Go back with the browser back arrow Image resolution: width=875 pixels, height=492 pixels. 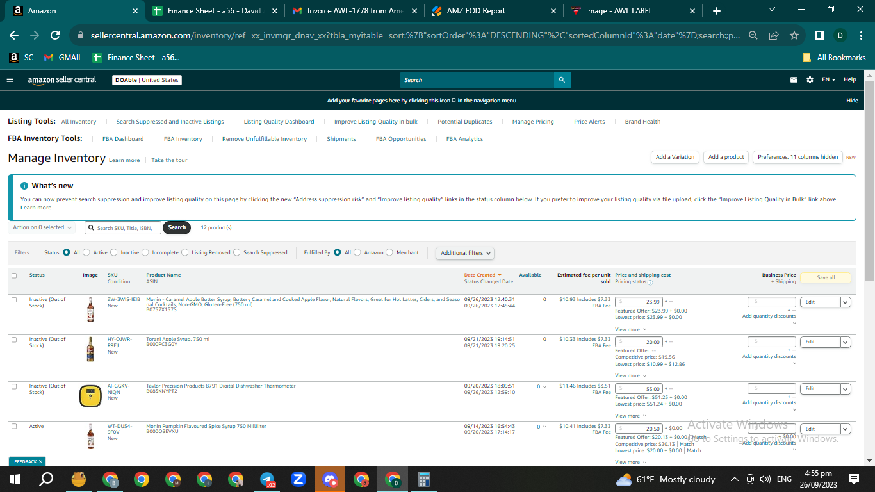14,36
